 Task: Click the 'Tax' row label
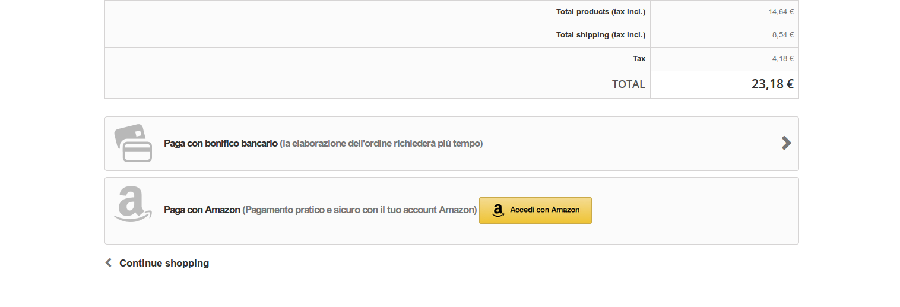click(x=639, y=59)
